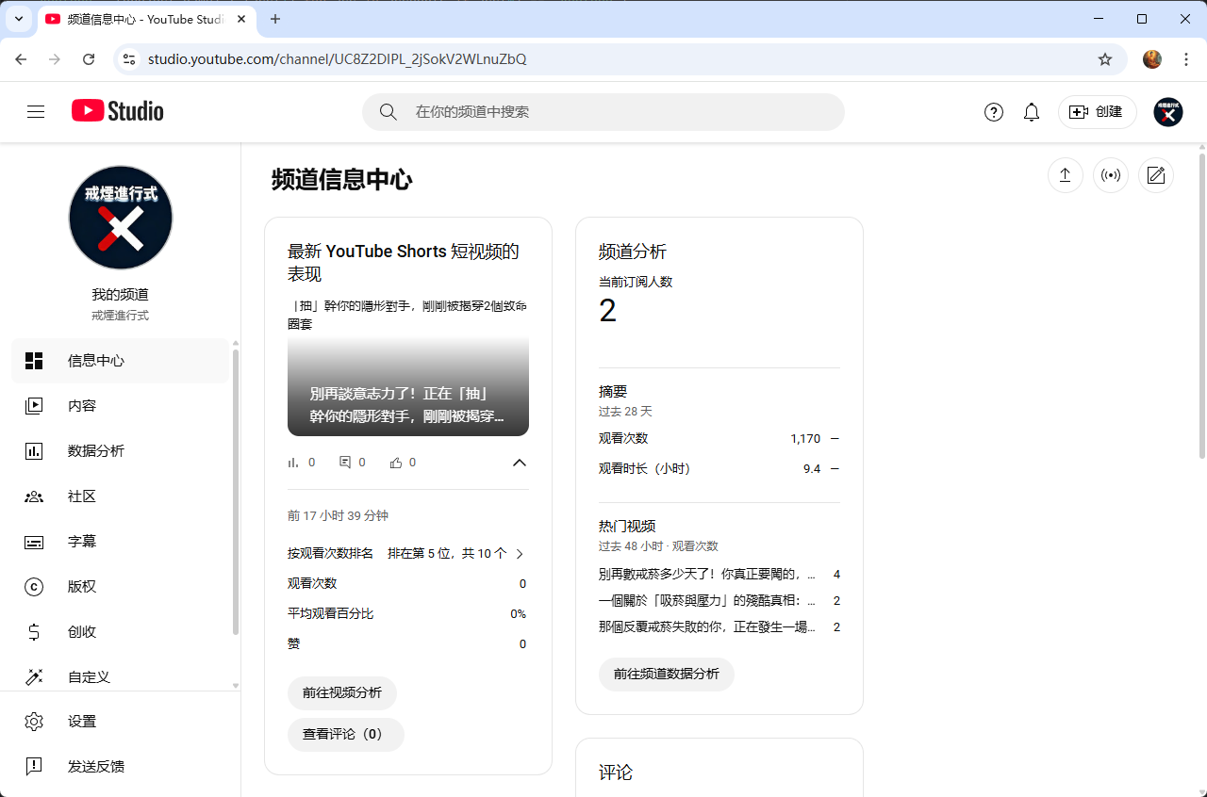
Task: Open the latest Shorts video thumbnail
Action: (x=407, y=386)
